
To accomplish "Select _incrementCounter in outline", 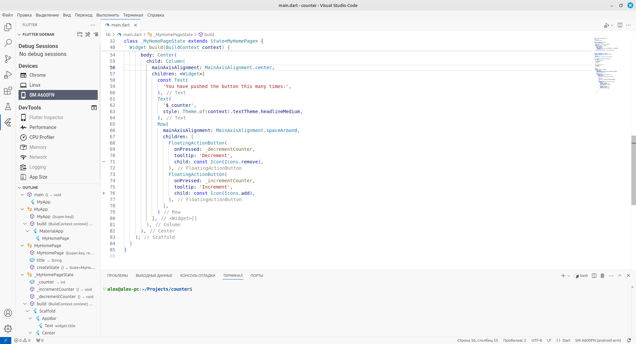I will click(x=58, y=289).
